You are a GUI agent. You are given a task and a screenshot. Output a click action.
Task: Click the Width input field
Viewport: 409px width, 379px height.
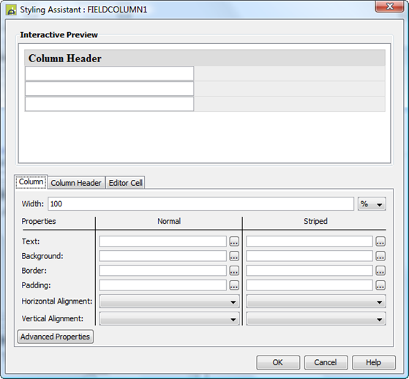[x=201, y=204]
